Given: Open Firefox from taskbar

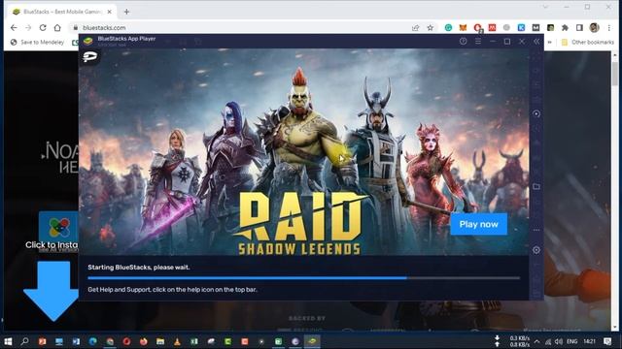Looking at the screenshot, I should [144, 341].
